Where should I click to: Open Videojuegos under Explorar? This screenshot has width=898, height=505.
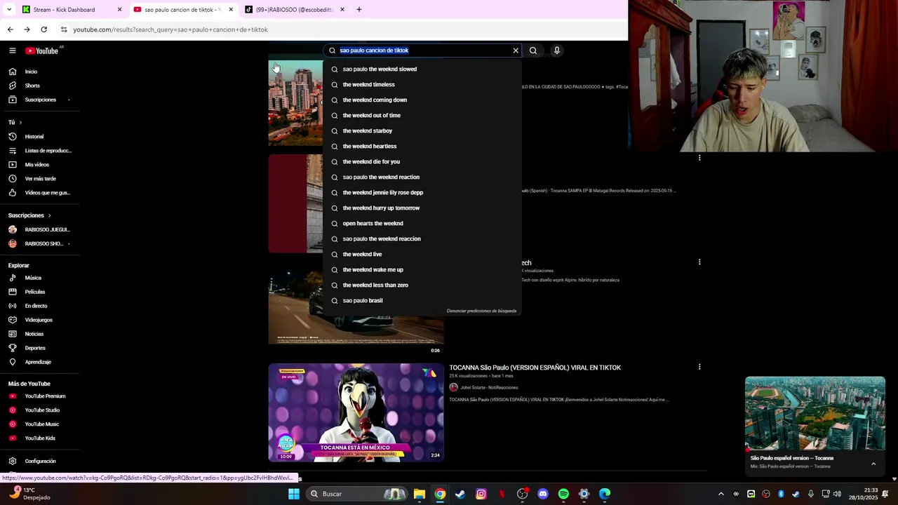point(39,320)
